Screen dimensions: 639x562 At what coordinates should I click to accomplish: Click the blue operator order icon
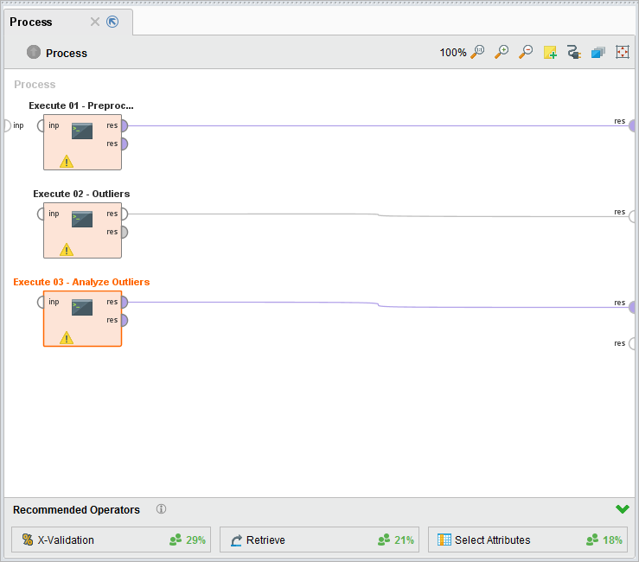(x=597, y=52)
